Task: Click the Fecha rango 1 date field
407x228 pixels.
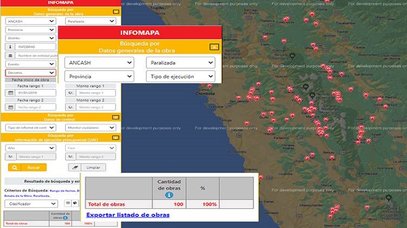Action: [x=36, y=93]
